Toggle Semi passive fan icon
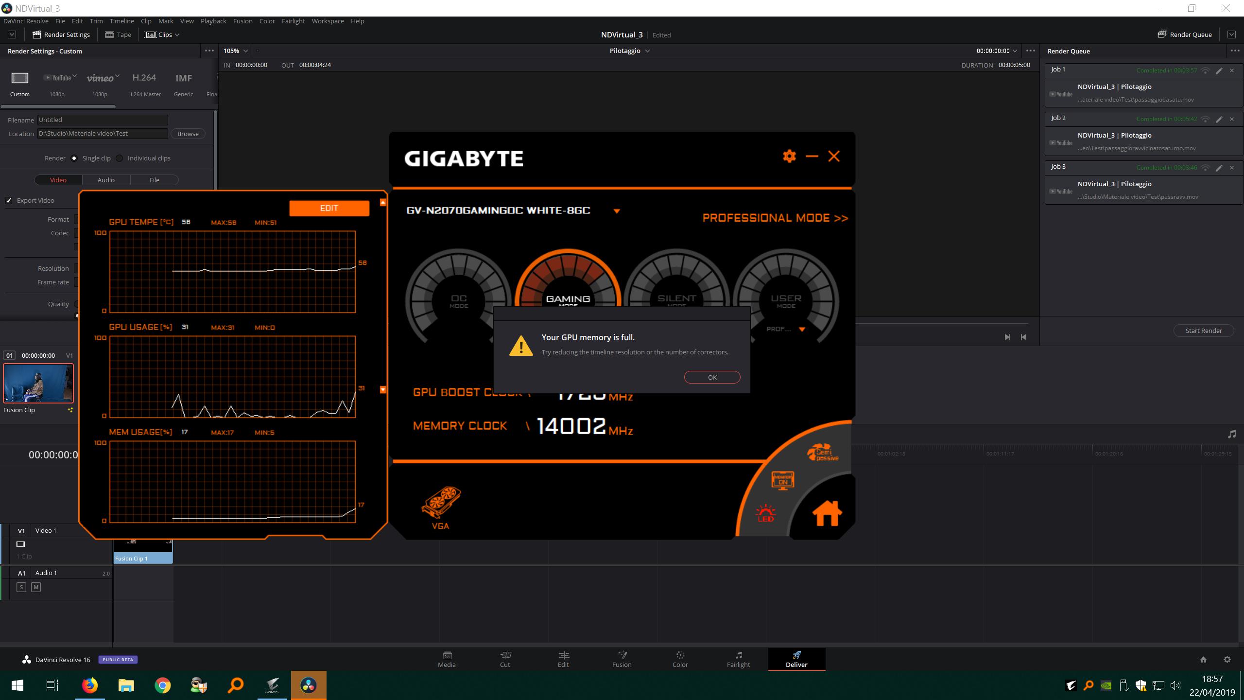 click(x=822, y=452)
